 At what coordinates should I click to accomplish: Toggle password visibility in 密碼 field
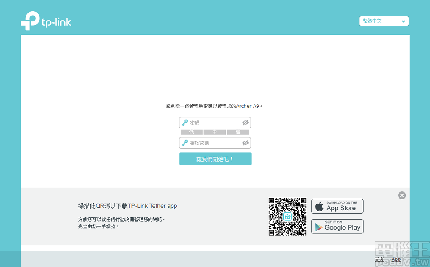click(x=245, y=123)
